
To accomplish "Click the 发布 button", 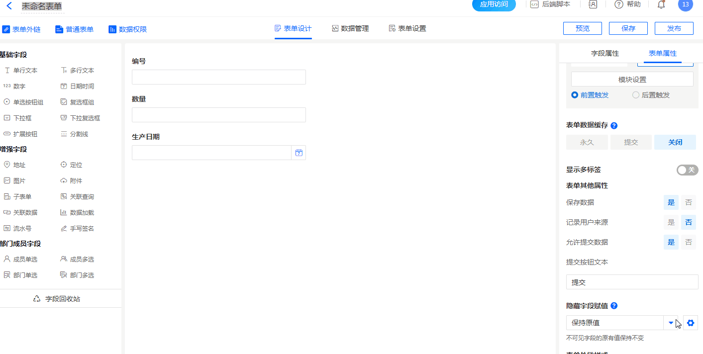I will 674,28.
